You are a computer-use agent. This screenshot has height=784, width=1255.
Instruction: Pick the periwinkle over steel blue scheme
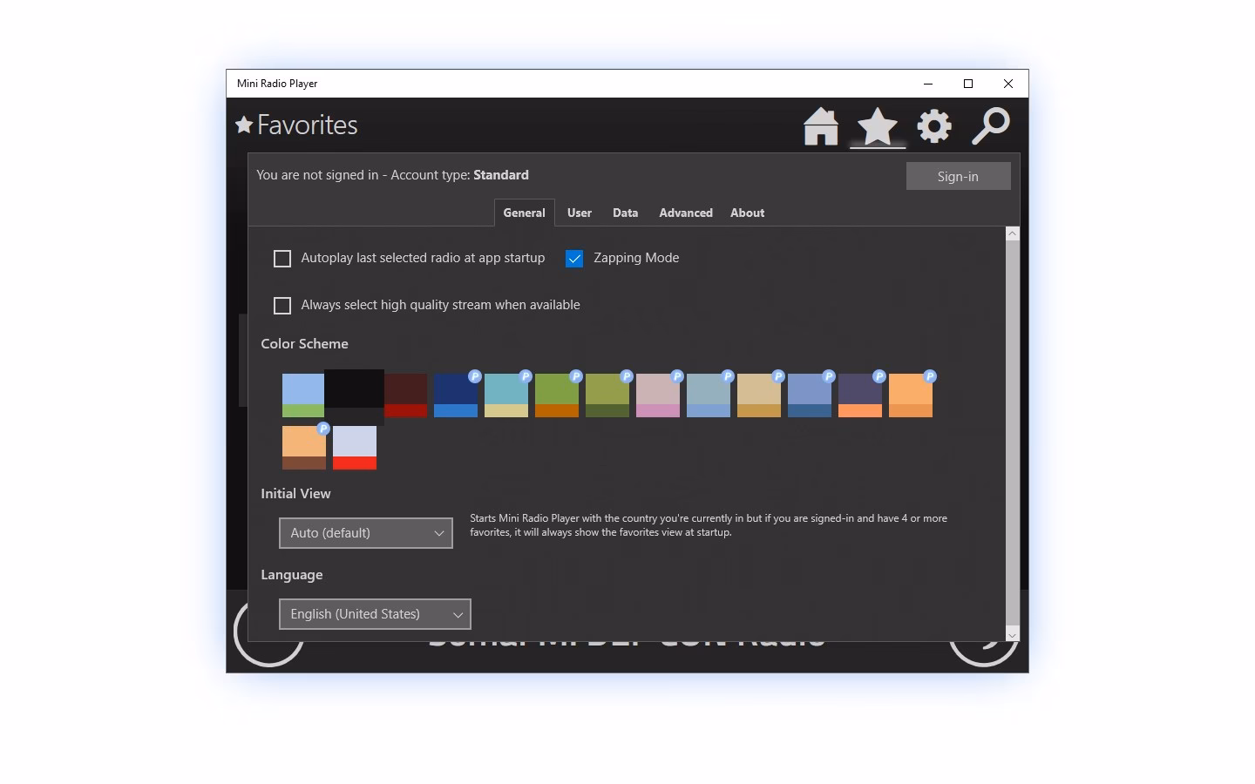coord(810,395)
